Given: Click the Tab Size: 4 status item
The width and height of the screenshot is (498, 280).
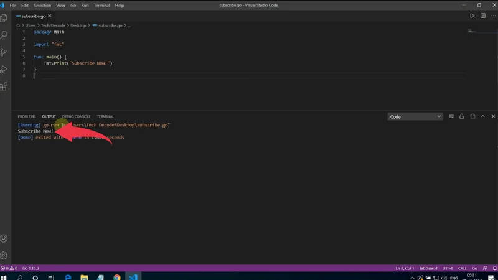Looking at the screenshot, I should click(428, 268).
